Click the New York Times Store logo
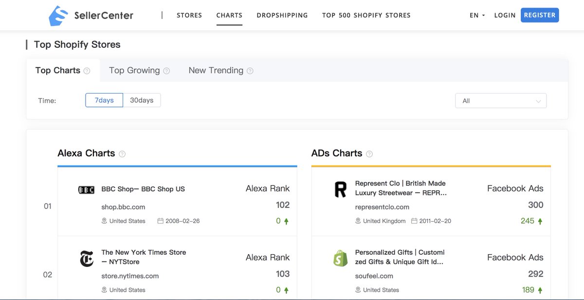This screenshot has width=584, height=300. pos(87,259)
